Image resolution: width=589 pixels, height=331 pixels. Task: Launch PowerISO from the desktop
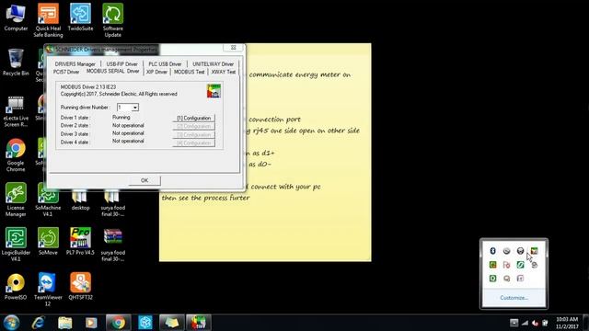16,287
